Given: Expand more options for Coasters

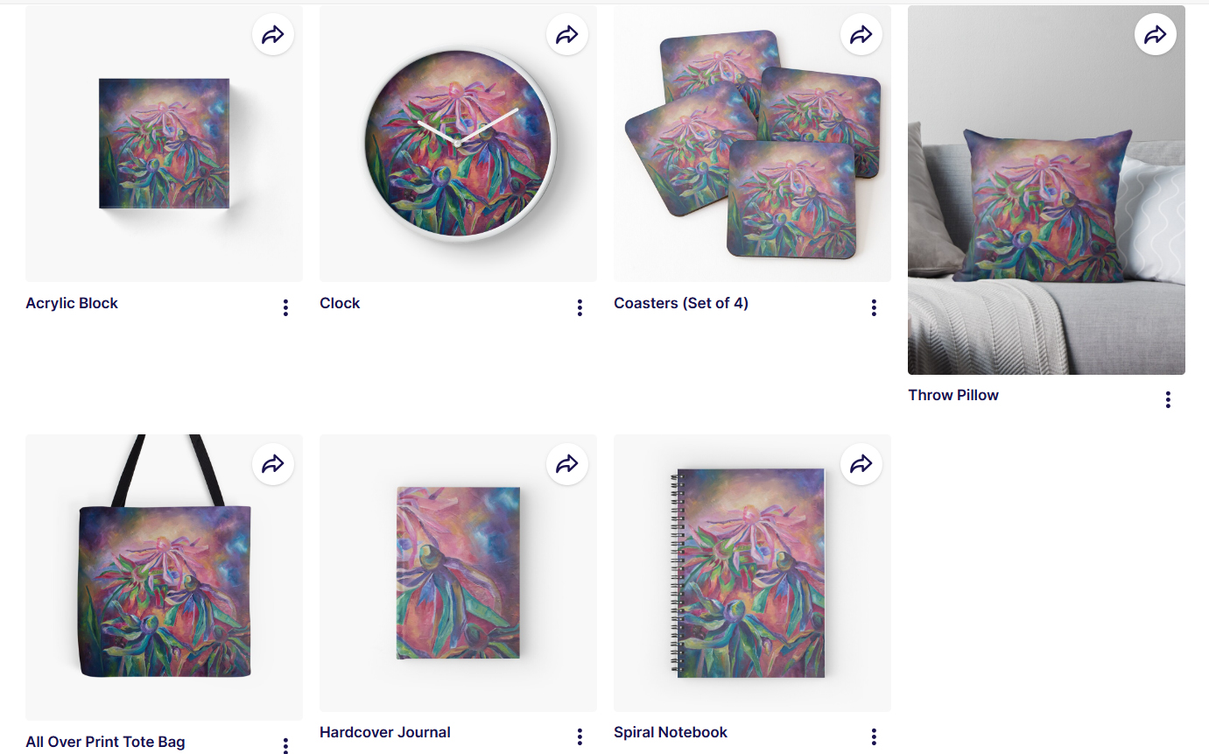Looking at the screenshot, I should coord(874,307).
